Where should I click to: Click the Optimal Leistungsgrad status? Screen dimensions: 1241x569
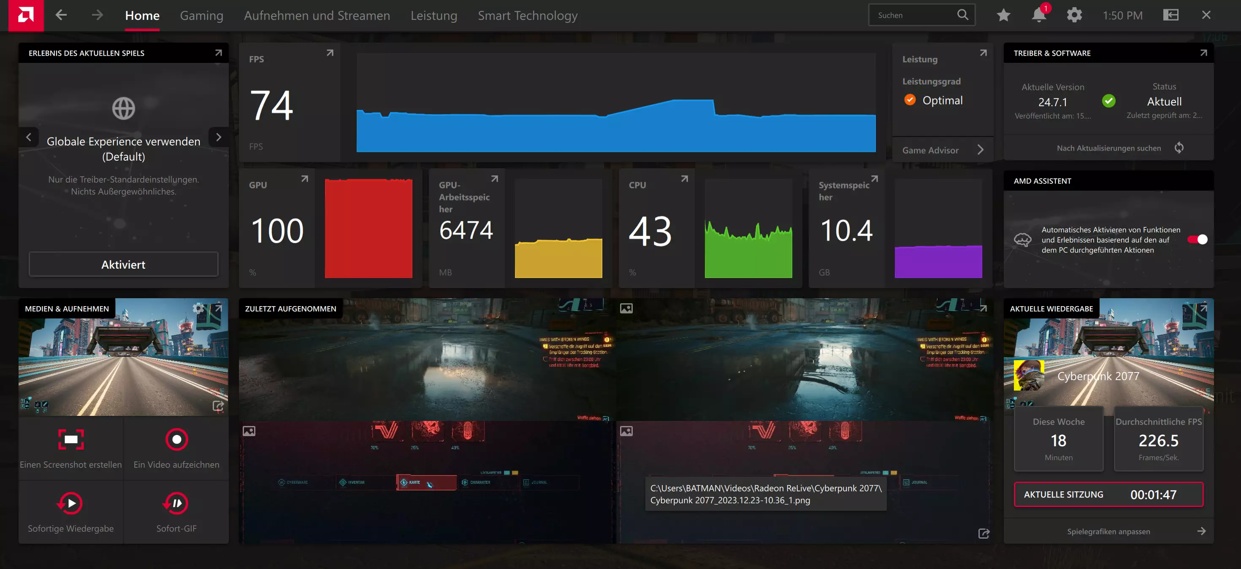(933, 100)
